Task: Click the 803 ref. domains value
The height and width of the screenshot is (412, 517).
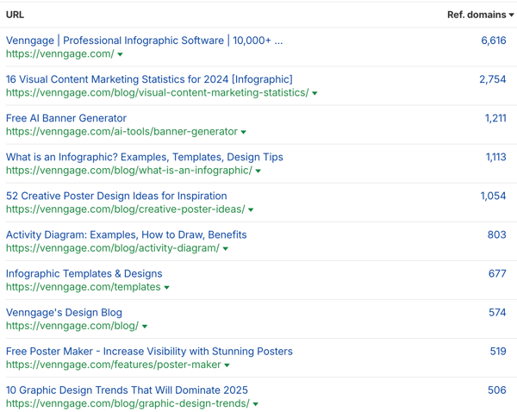Action: pyautogui.click(x=496, y=234)
